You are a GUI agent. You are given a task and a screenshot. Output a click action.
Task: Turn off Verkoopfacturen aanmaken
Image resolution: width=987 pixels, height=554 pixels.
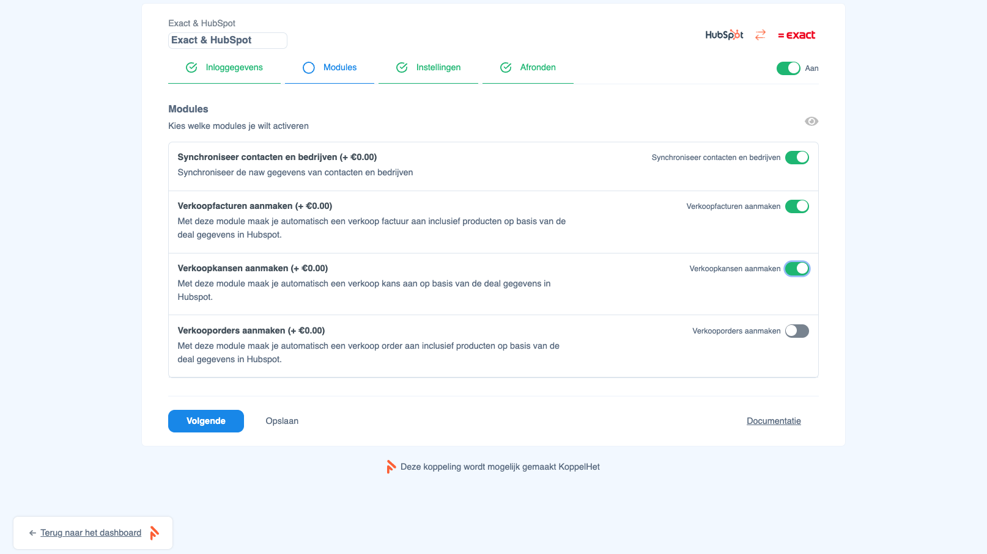coord(797,206)
